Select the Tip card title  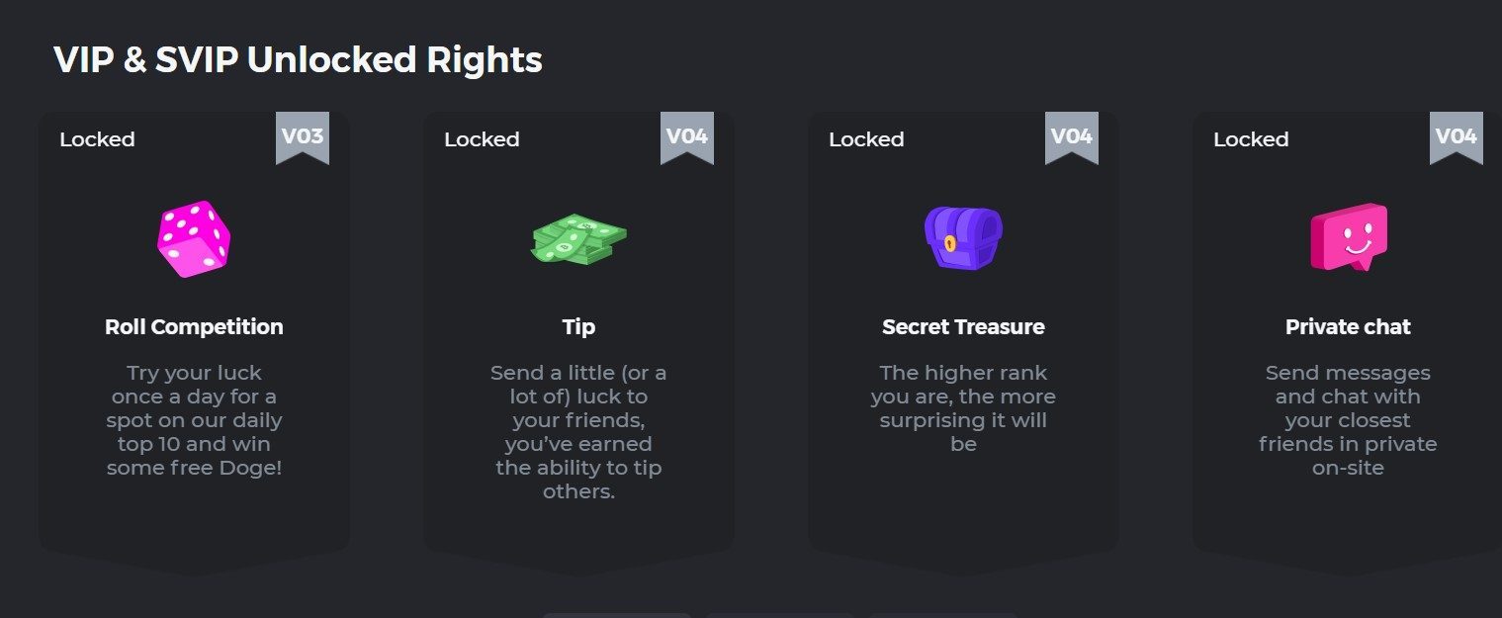(x=578, y=327)
